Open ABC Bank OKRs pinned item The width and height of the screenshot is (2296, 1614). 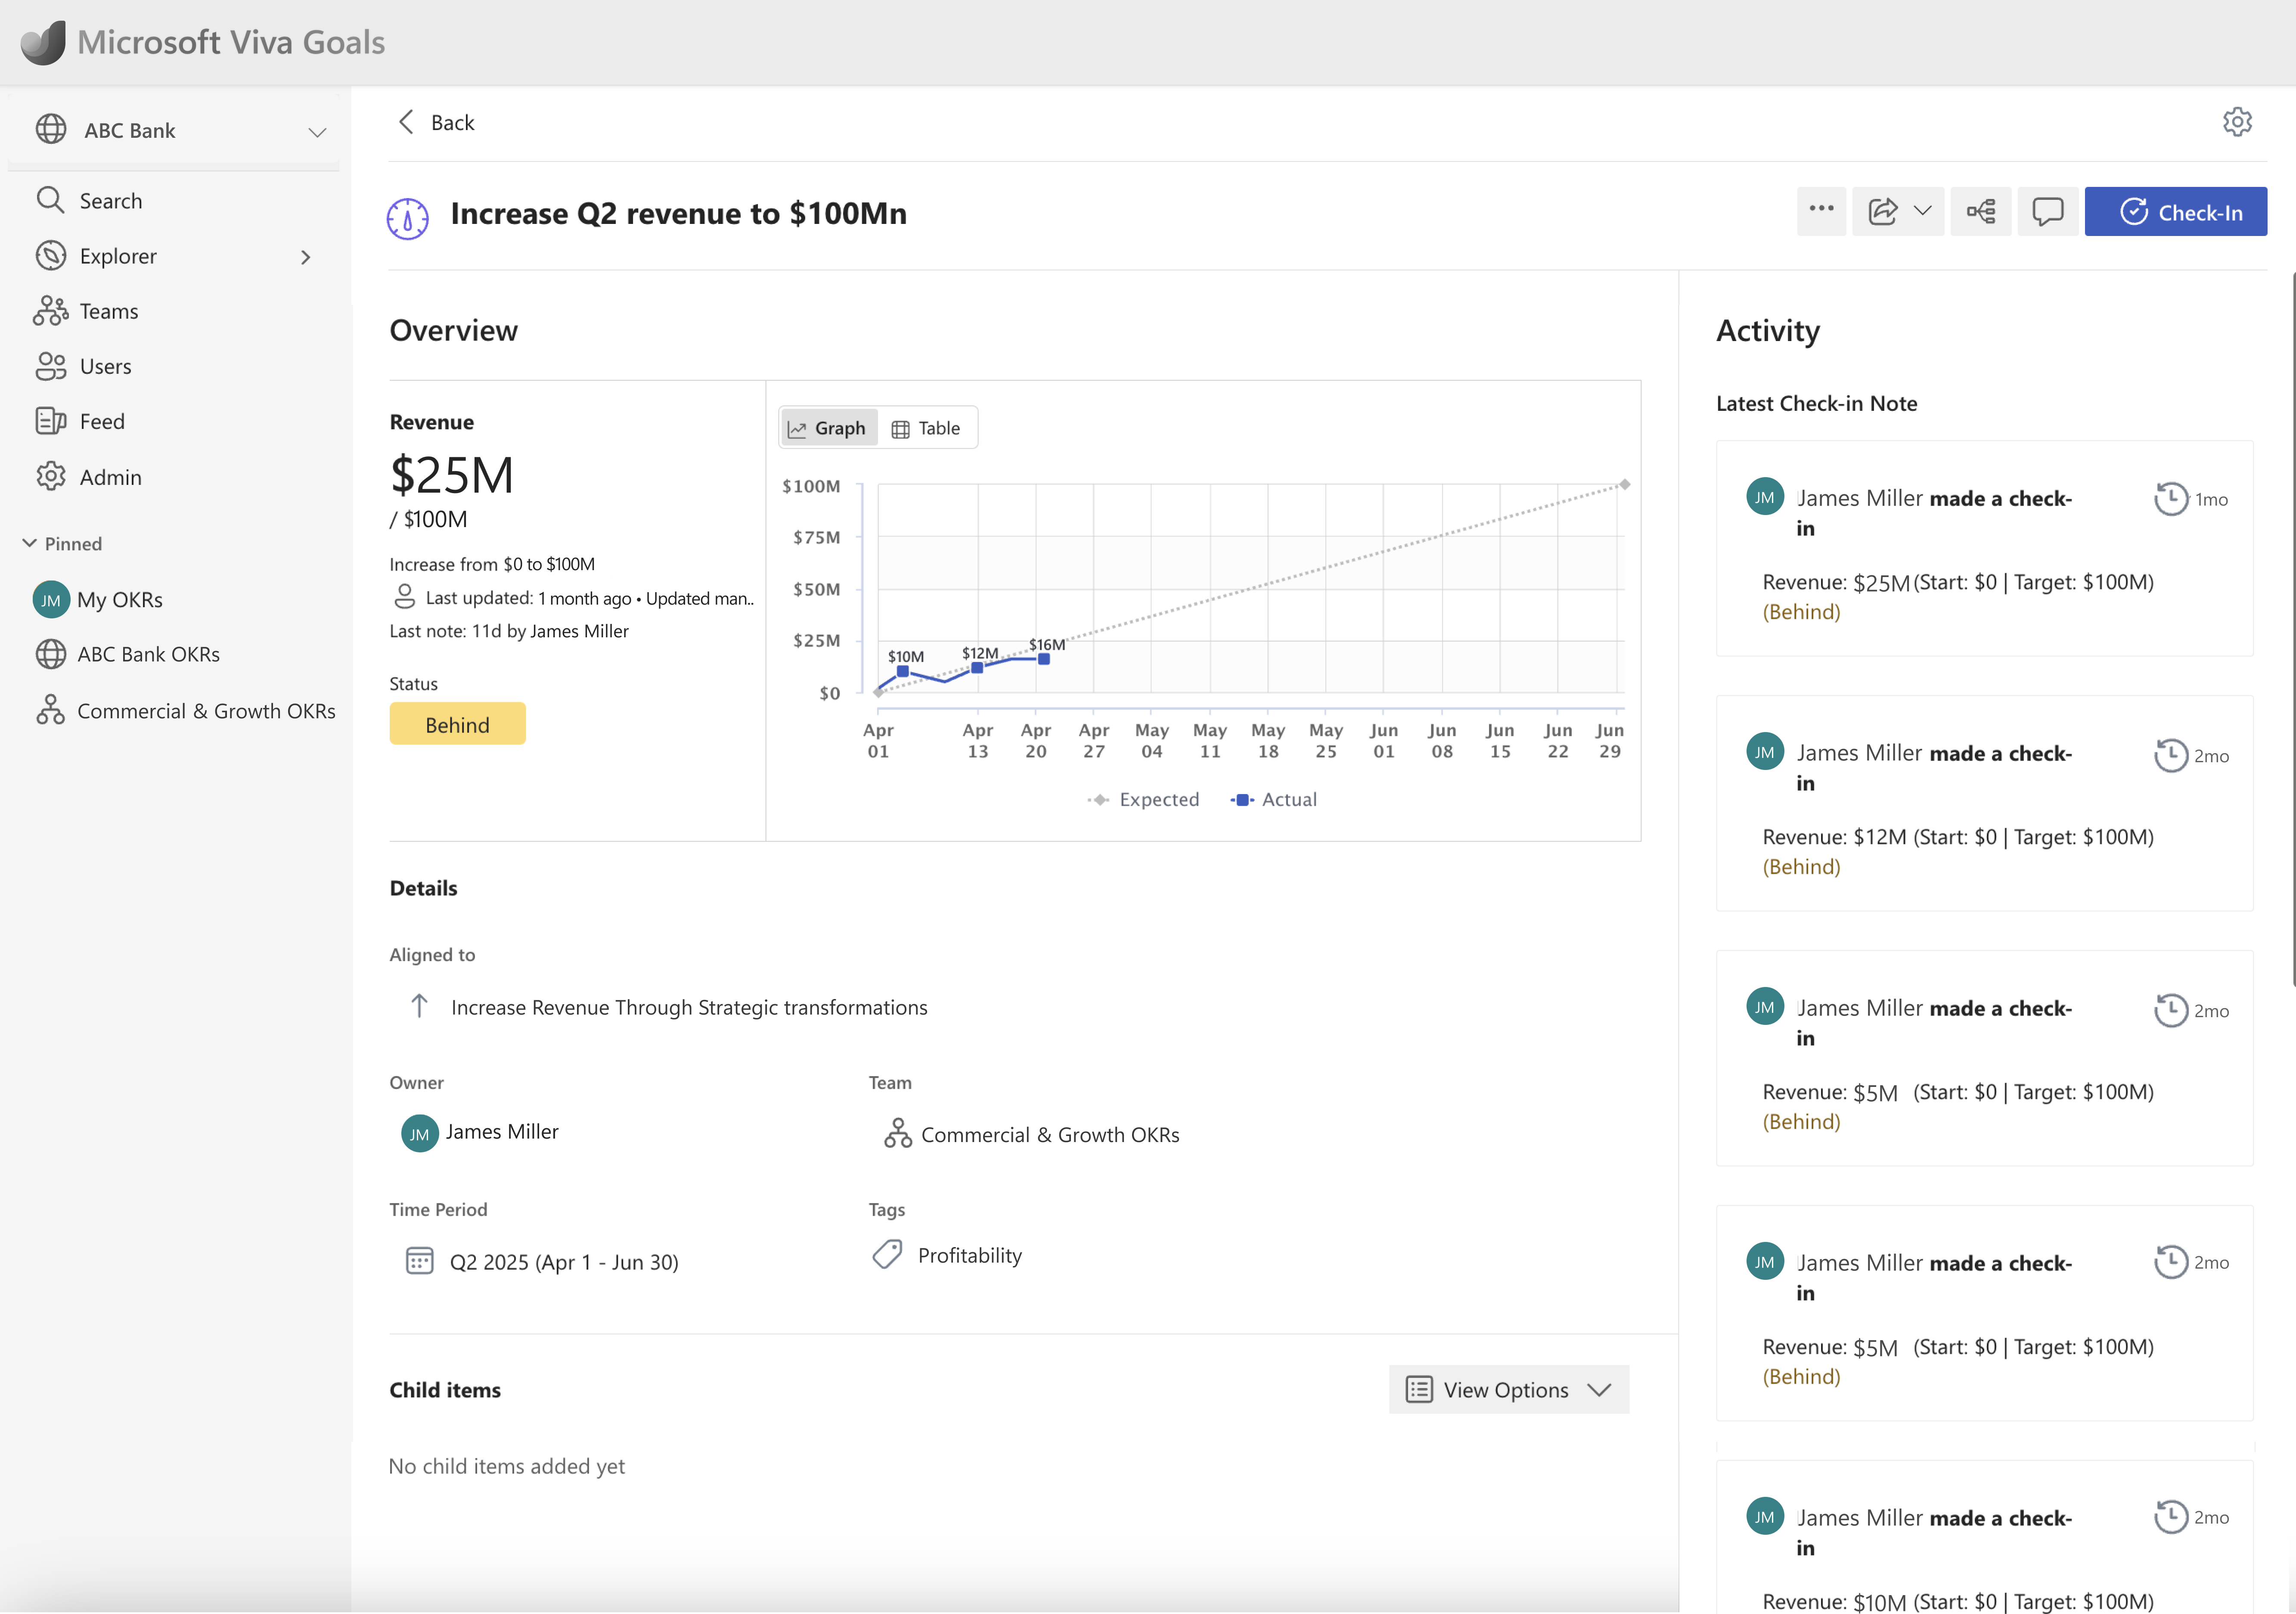[128, 654]
